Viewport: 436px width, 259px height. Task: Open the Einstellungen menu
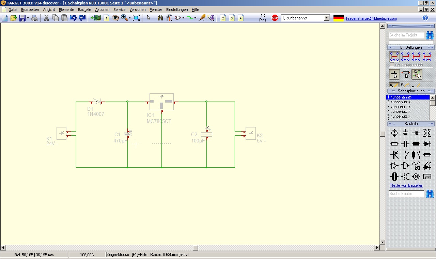(x=177, y=10)
